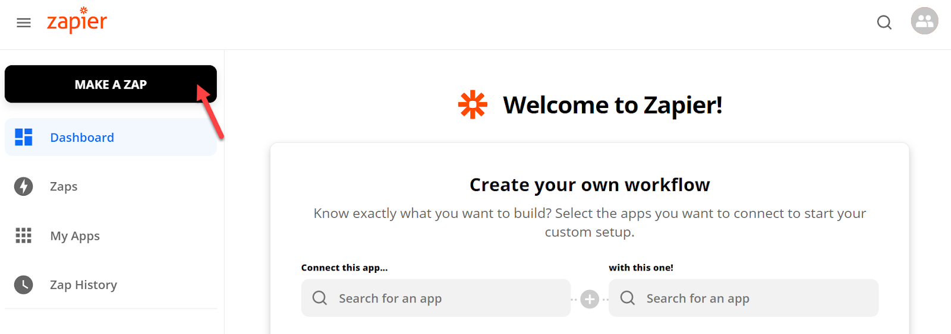Open search with the magnifier icon
The height and width of the screenshot is (334, 951).
884,23
